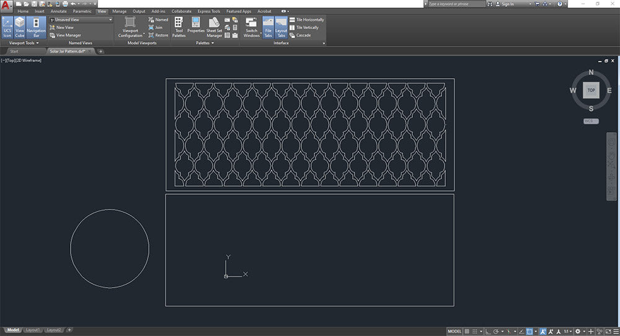Screen dimensions: 620x336
Task: Switch to the Layout1 tab
Action: click(x=33, y=330)
